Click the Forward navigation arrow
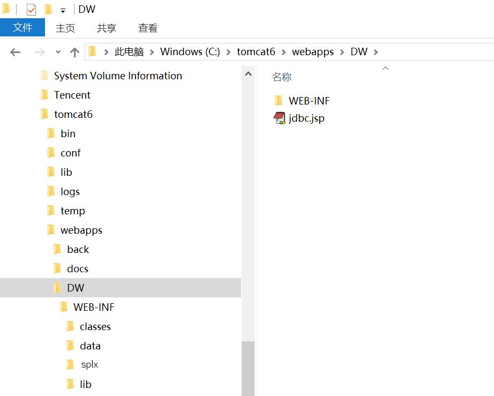This screenshot has width=494, height=396. coord(39,52)
